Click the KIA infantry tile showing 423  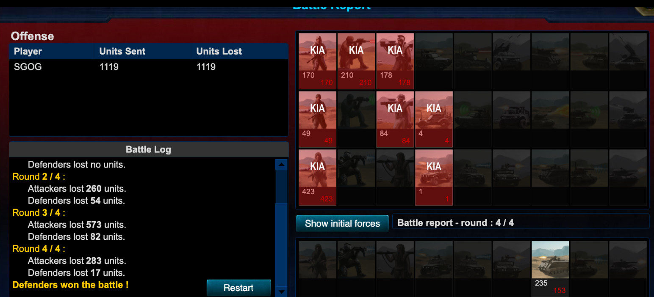317,177
